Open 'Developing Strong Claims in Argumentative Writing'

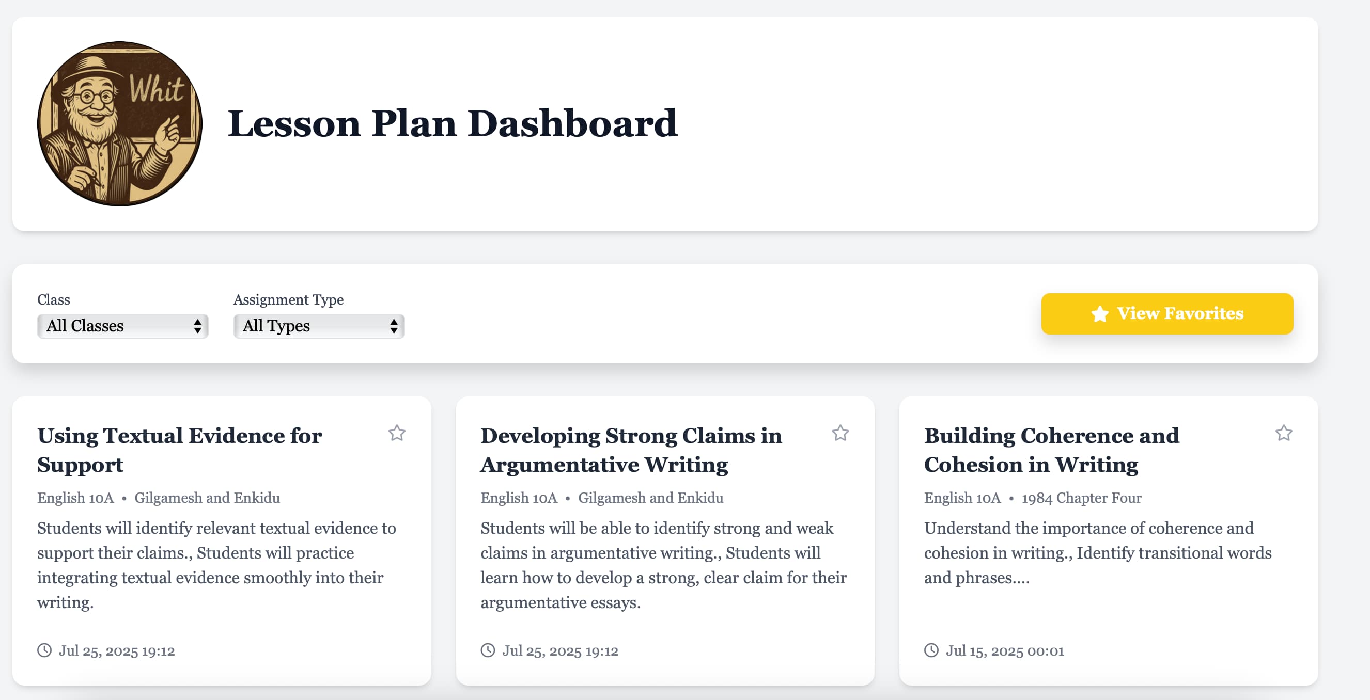point(631,450)
